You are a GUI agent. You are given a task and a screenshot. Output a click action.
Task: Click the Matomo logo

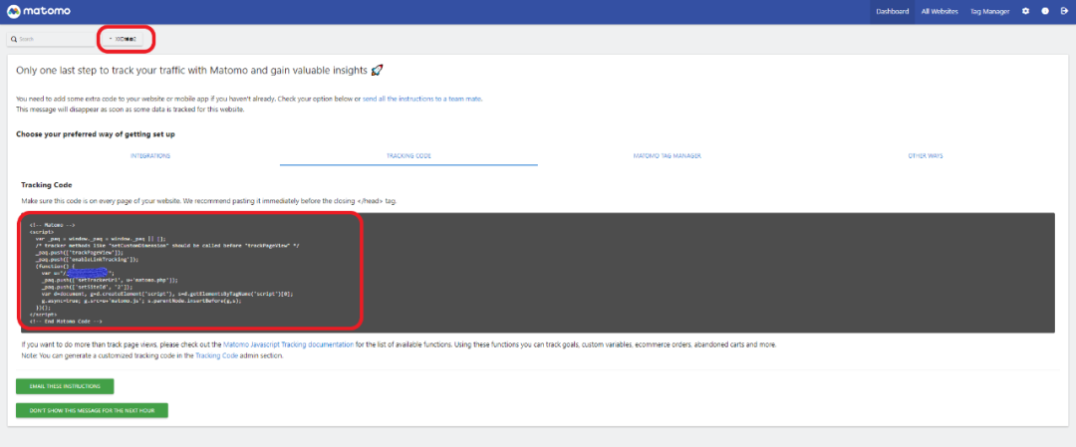click(x=38, y=12)
